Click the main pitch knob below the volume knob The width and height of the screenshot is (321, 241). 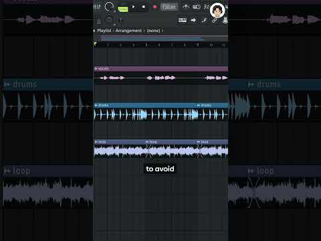tap(109, 20)
